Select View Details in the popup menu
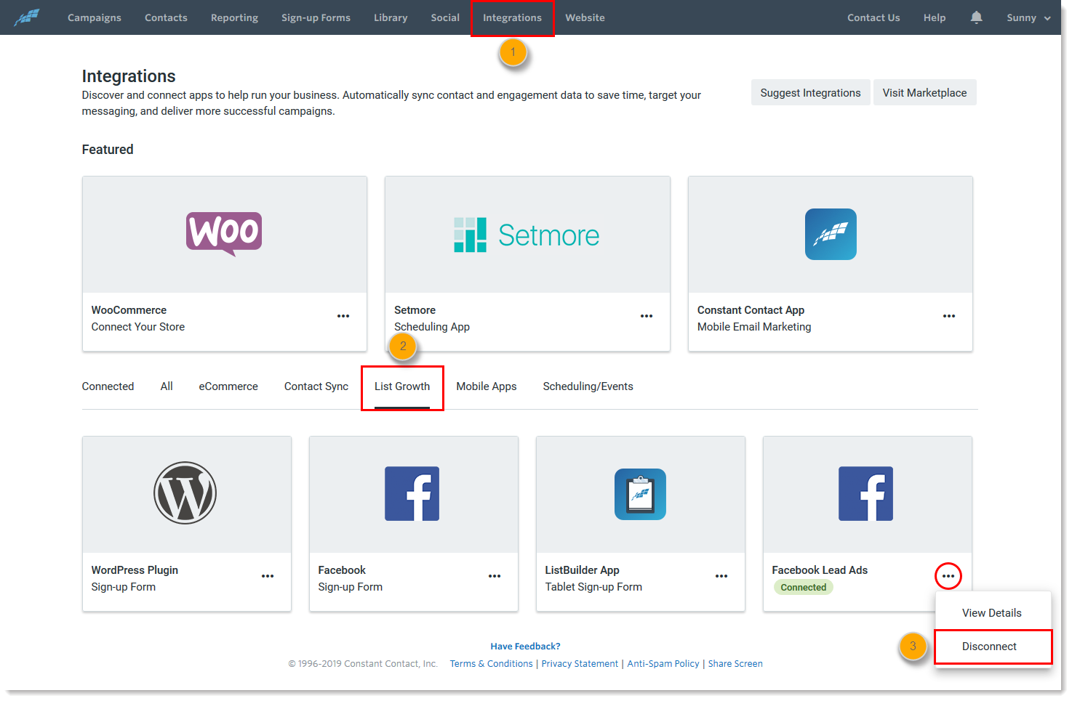This screenshot has width=1072, height=701. pos(991,613)
